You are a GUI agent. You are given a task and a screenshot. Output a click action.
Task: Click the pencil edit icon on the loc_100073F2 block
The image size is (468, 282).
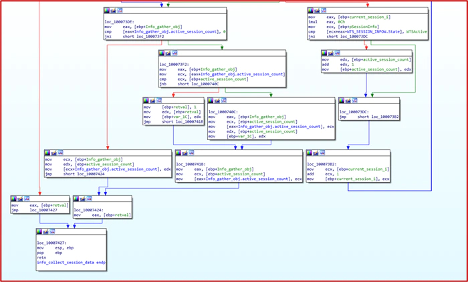pyautogui.click(x=168, y=53)
